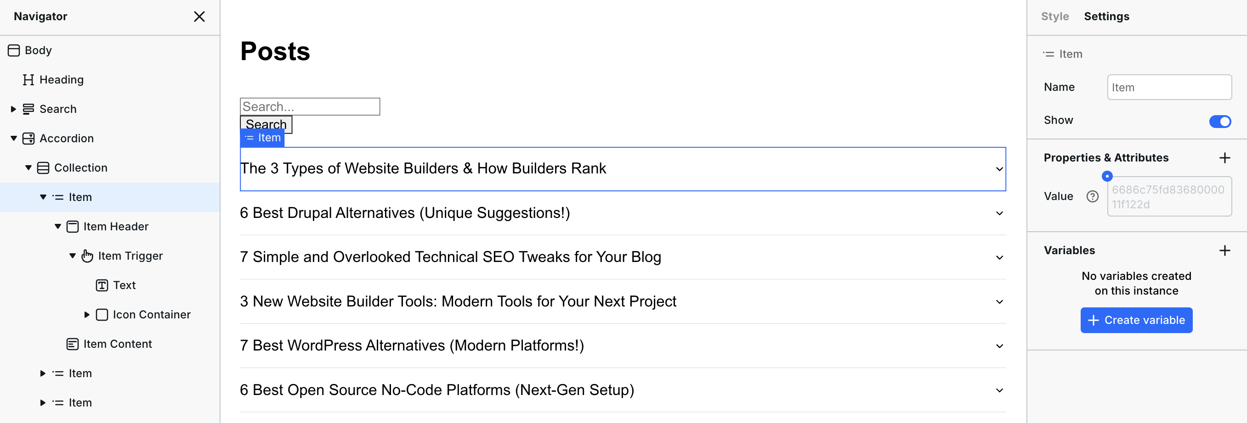This screenshot has height=423, width=1247.
Task: Click the Item Content icon in Navigator
Action: tap(73, 344)
